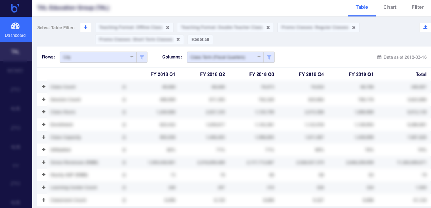Open the Rows dropdown

98,57
